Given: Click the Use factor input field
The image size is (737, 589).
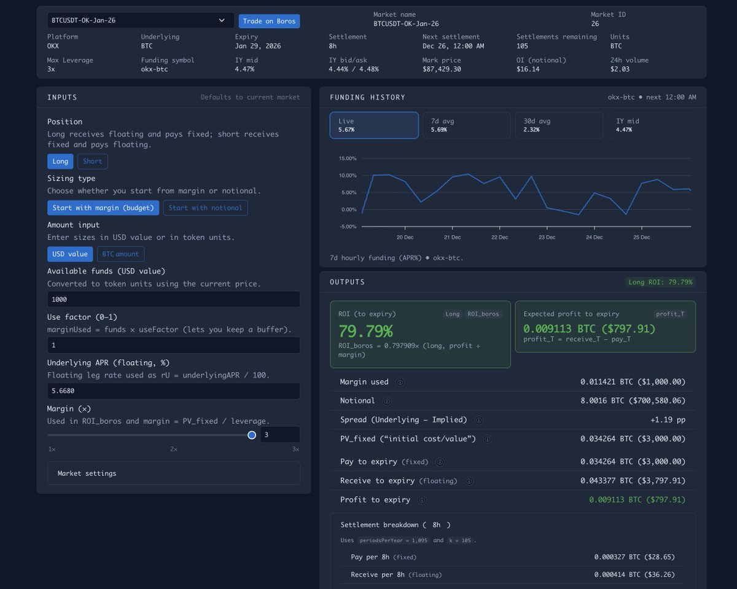Looking at the screenshot, I should (174, 345).
